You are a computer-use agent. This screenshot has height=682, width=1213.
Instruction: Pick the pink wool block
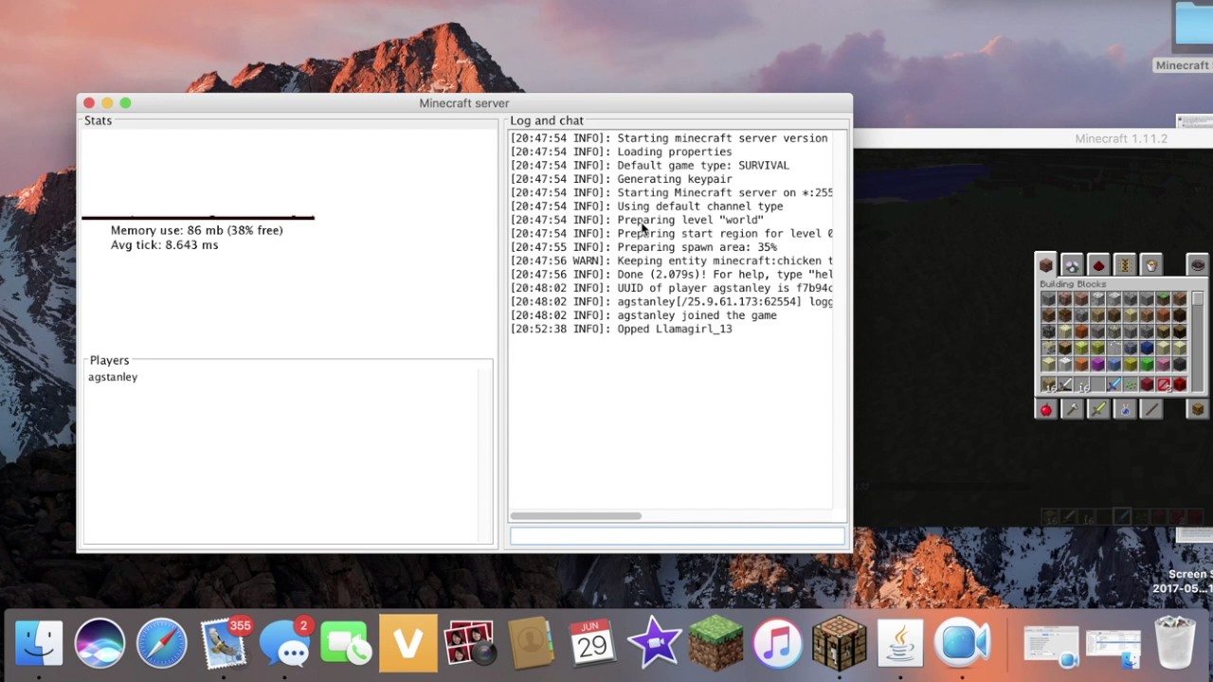(1164, 364)
